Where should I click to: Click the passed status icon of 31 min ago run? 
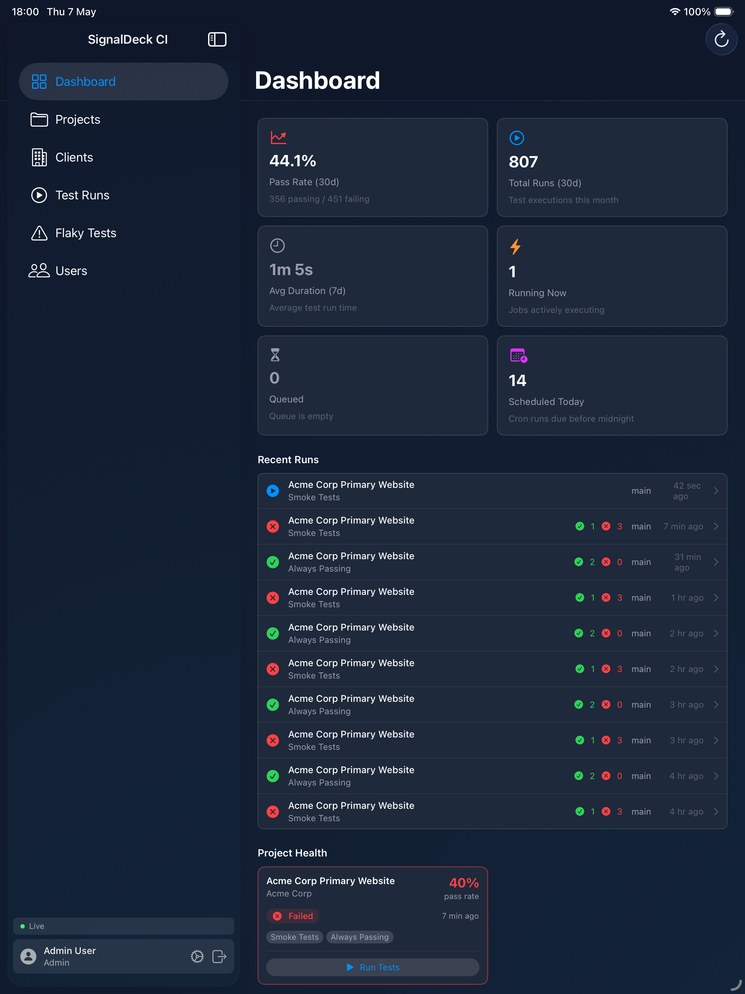click(273, 562)
